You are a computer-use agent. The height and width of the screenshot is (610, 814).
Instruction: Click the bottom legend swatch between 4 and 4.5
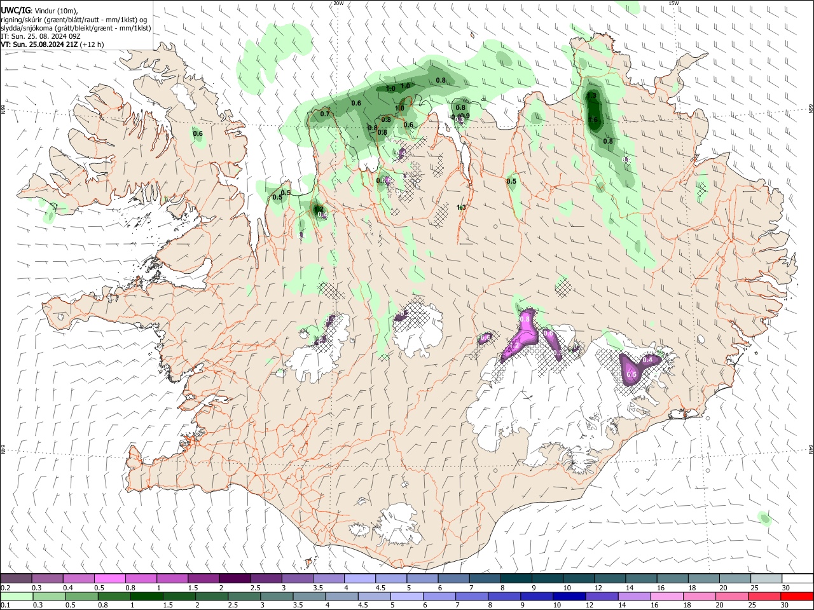point(374,596)
